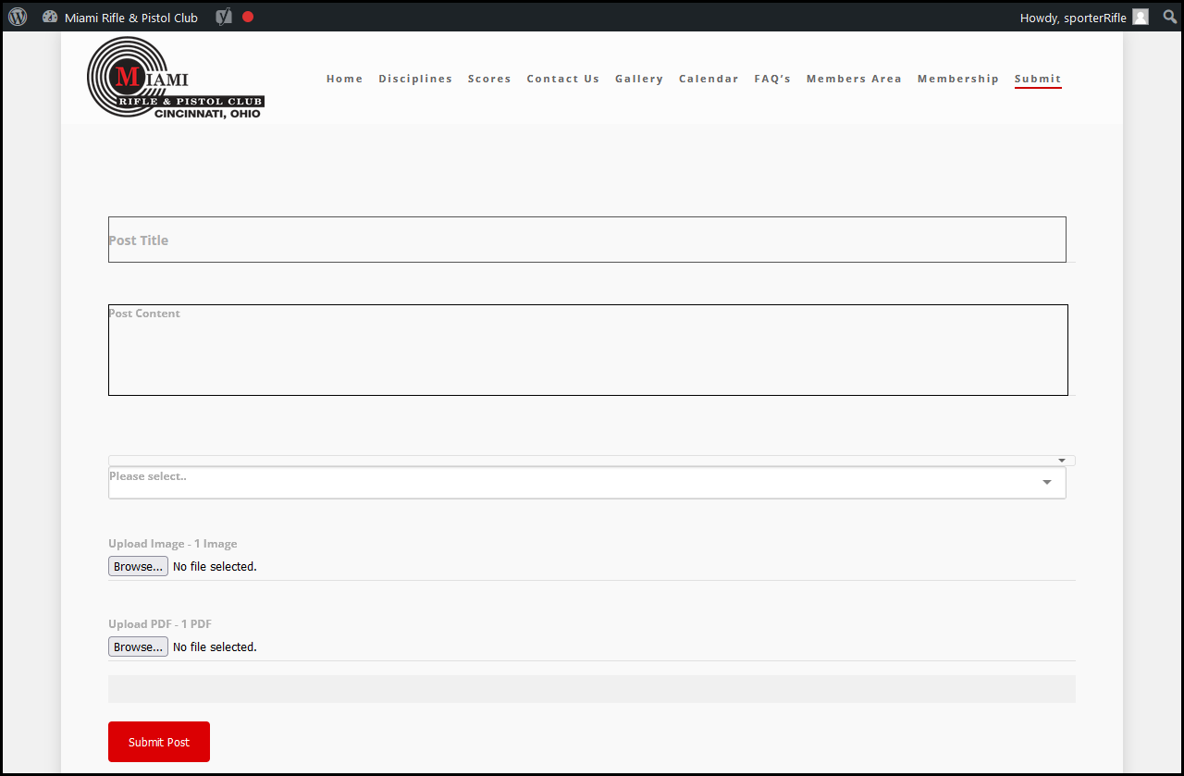The height and width of the screenshot is (776, 1184).
Task: Open the Members Area menu item
Action: pyautogui.click(x=854, y=79)
